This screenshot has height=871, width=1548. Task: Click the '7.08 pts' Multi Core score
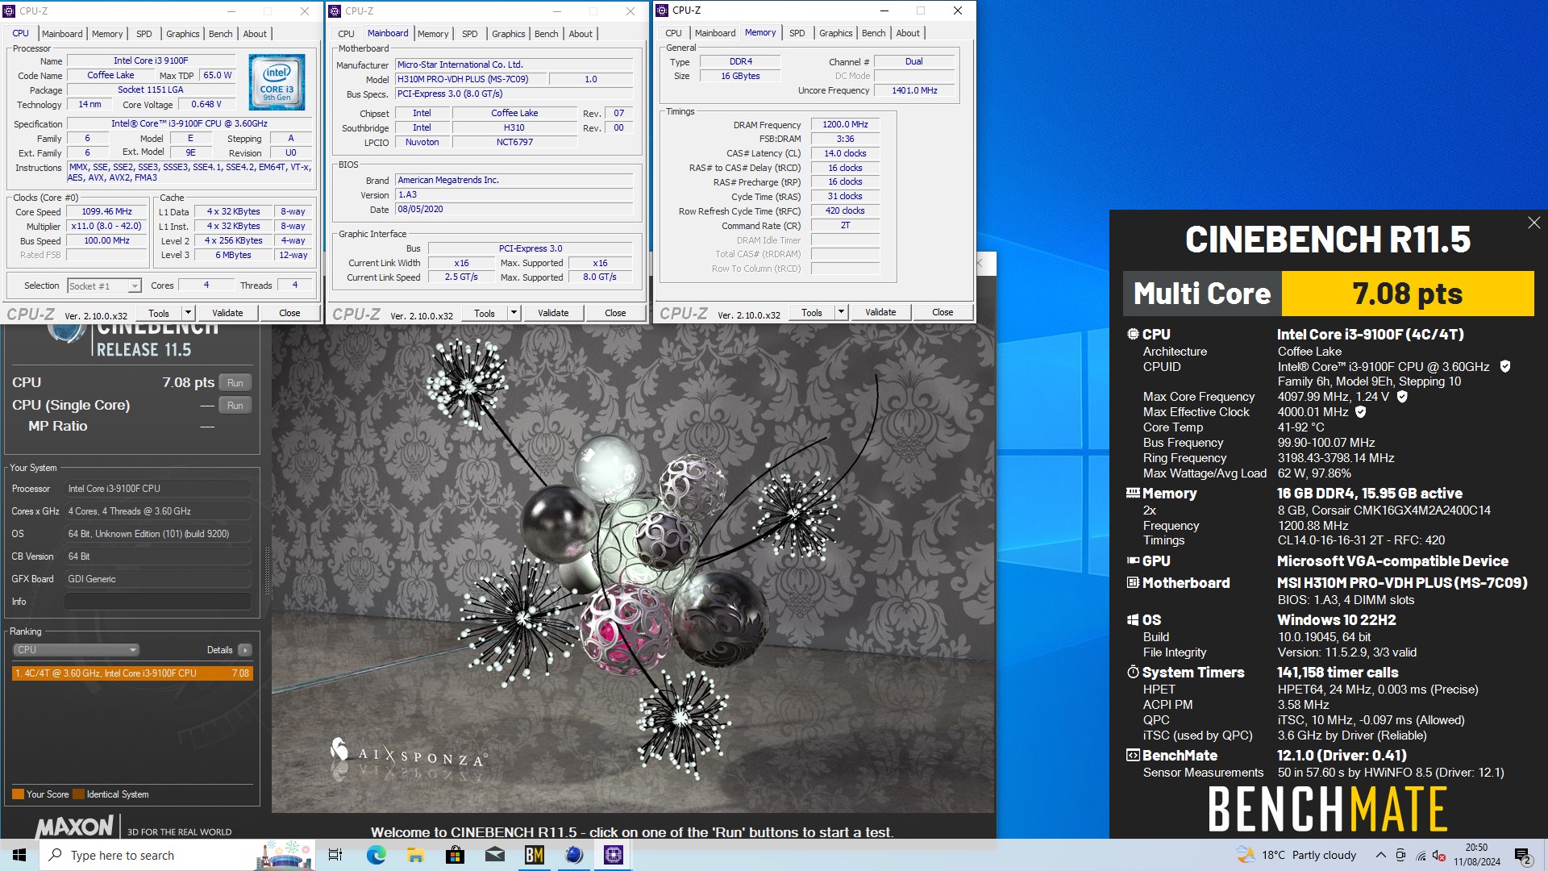(x=1408, y=294)
